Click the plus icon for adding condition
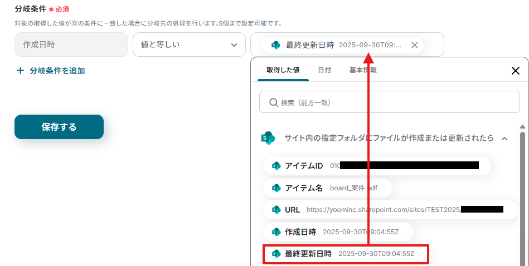This screenshot has height=266, width=529. tap(20, 70)
